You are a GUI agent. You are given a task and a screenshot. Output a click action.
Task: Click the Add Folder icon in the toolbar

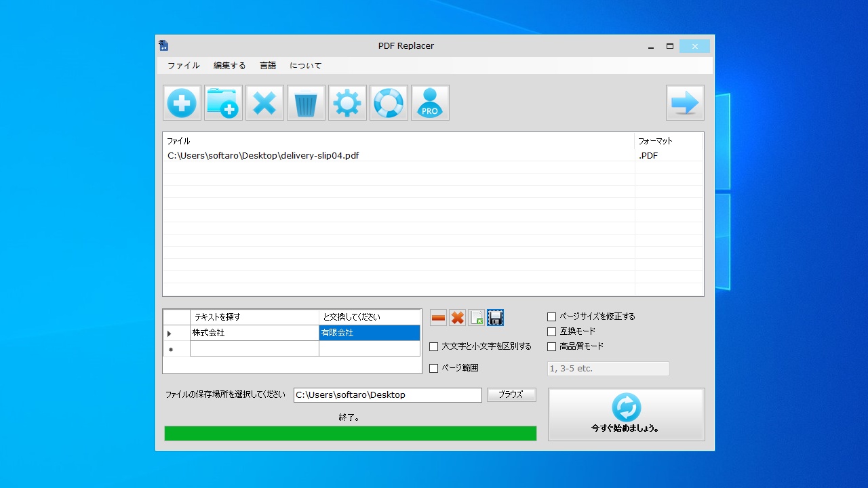223,103
